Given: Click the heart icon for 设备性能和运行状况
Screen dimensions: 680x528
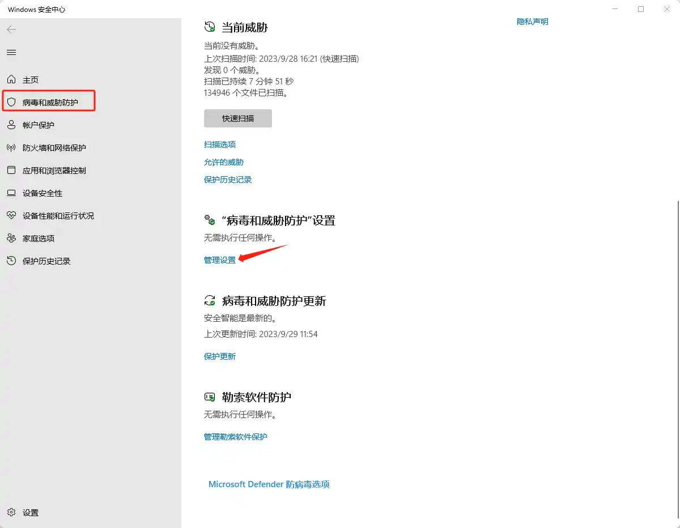Looking at the screenshot, I should (x=11, y=216).
